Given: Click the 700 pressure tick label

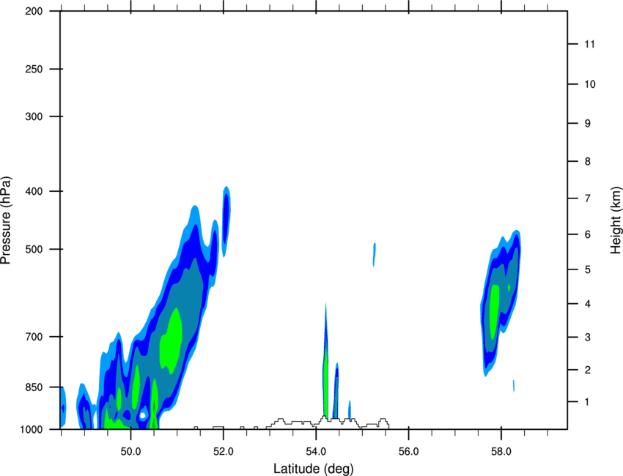Looking at the screenshot, I should pyautogui.click(x=34, y=337).
